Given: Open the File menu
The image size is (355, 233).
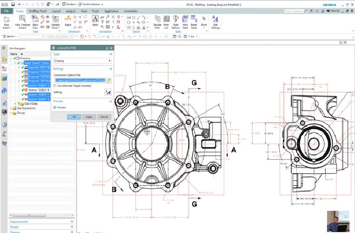Looking at the screenshot, I should 7,11.
